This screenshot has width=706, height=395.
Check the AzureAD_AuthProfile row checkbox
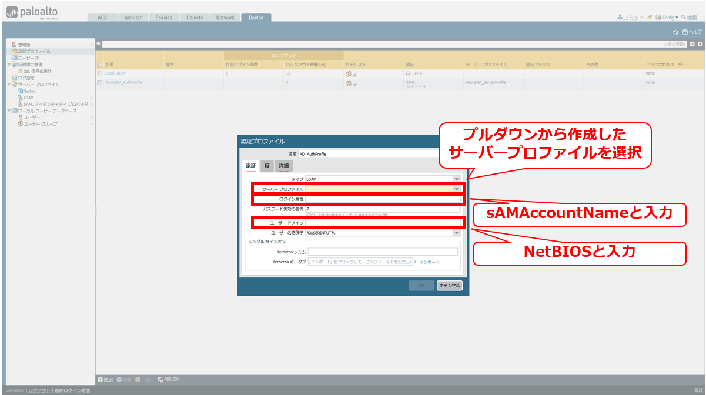100,83
